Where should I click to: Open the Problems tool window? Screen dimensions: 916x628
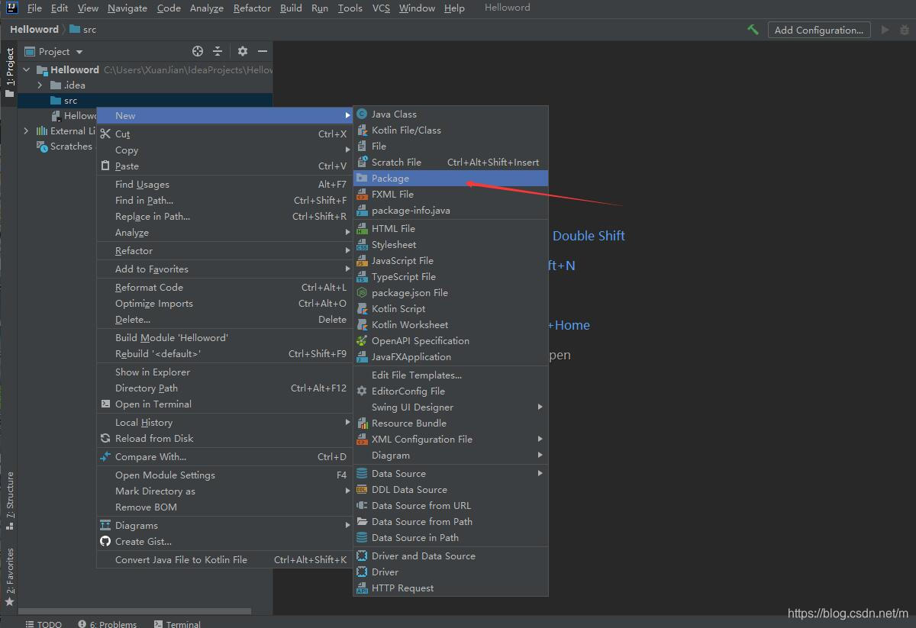click(107, 623)
